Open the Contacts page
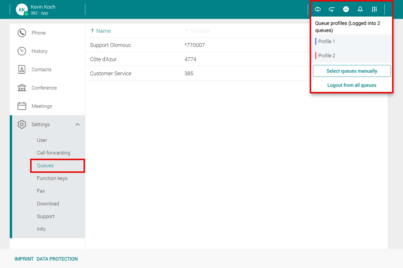 tap(41, 69)
